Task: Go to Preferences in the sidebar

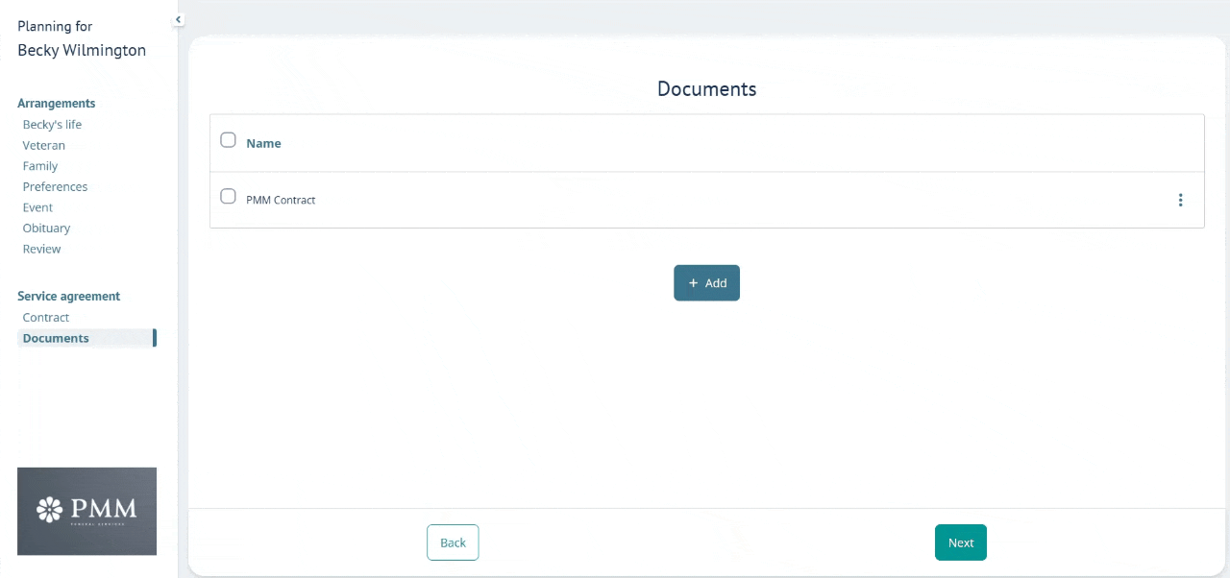Action: pos(55,187)
